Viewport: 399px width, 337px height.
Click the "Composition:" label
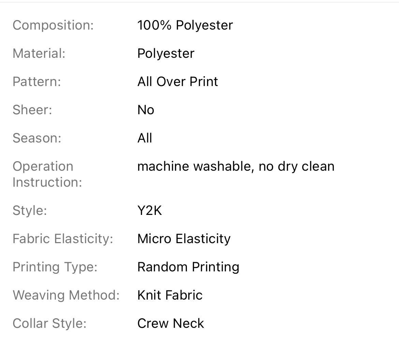click(x=53, y=25)
